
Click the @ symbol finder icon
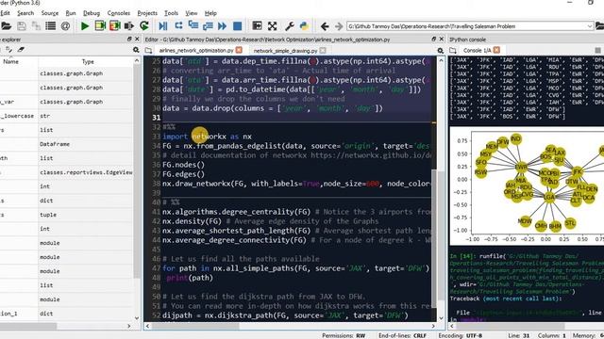pos(65,26)
